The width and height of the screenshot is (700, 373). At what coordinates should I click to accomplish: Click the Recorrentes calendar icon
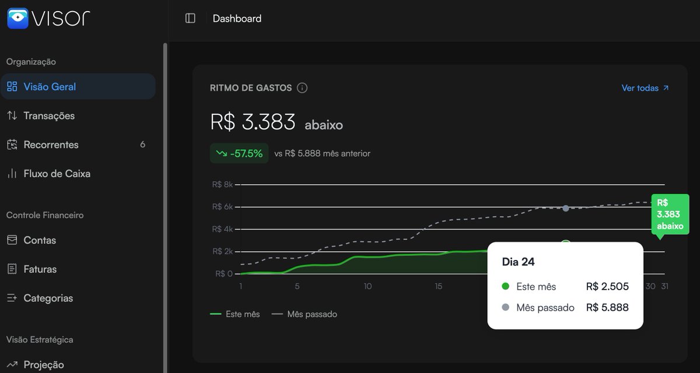pyautogui.click(x=12, y=145)
